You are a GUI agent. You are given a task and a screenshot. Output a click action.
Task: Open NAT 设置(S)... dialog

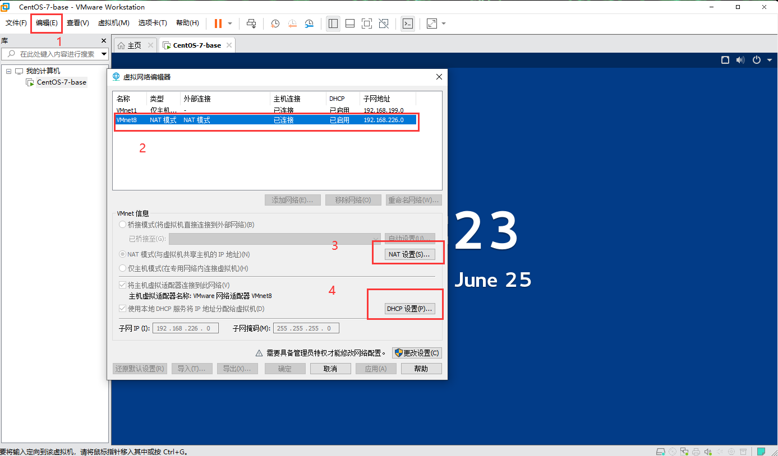click(409, 254)
